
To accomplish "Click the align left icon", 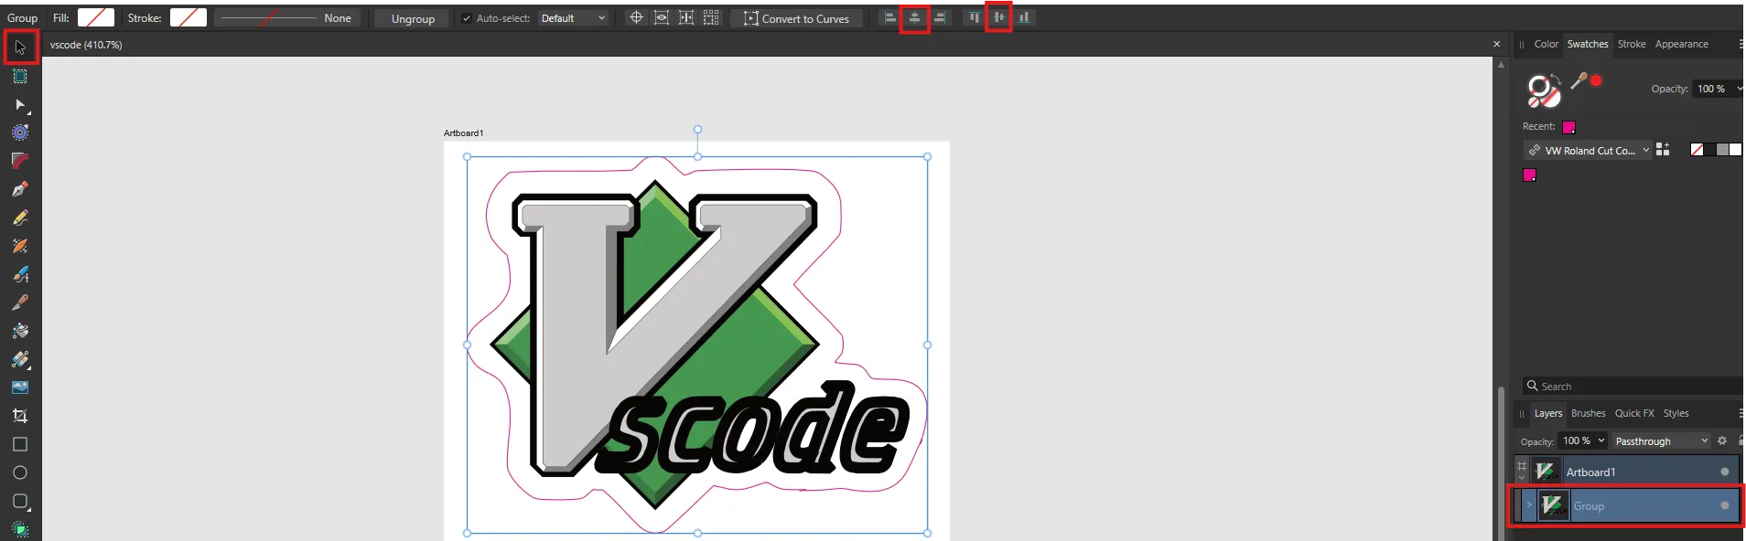I will (889, 17).
